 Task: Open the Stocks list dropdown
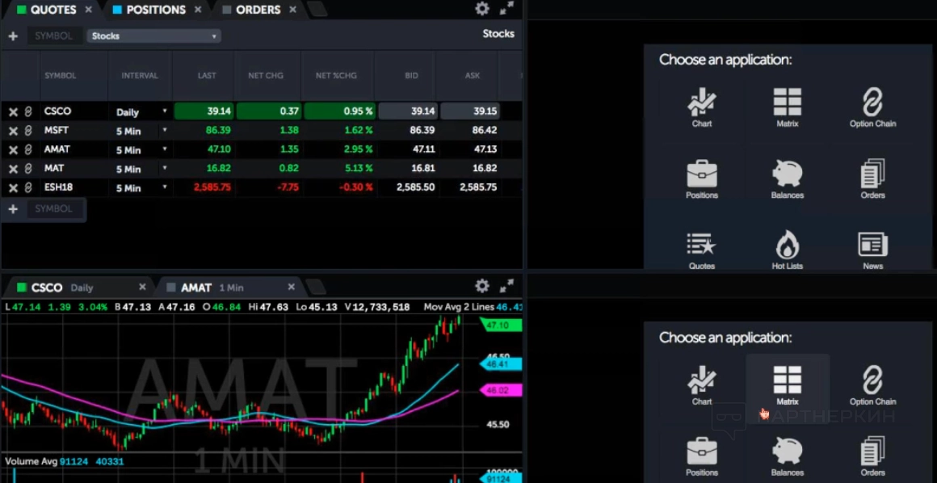(x=154, y=36)
